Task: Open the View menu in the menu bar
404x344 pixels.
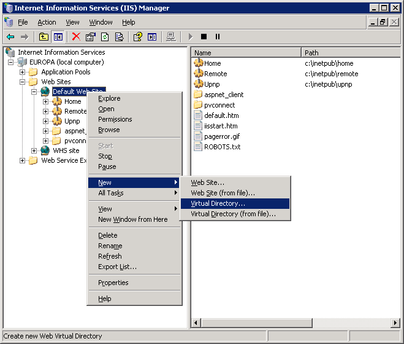Action: coord(72,23)
